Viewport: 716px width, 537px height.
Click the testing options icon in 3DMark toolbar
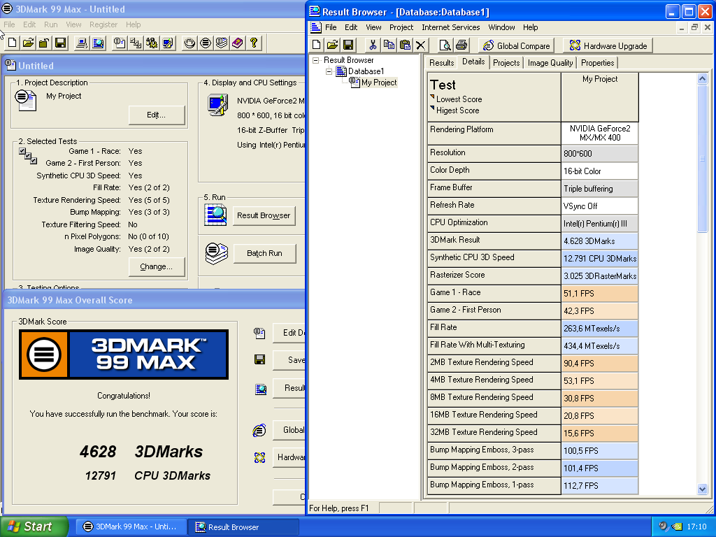[x=152, y=43]
